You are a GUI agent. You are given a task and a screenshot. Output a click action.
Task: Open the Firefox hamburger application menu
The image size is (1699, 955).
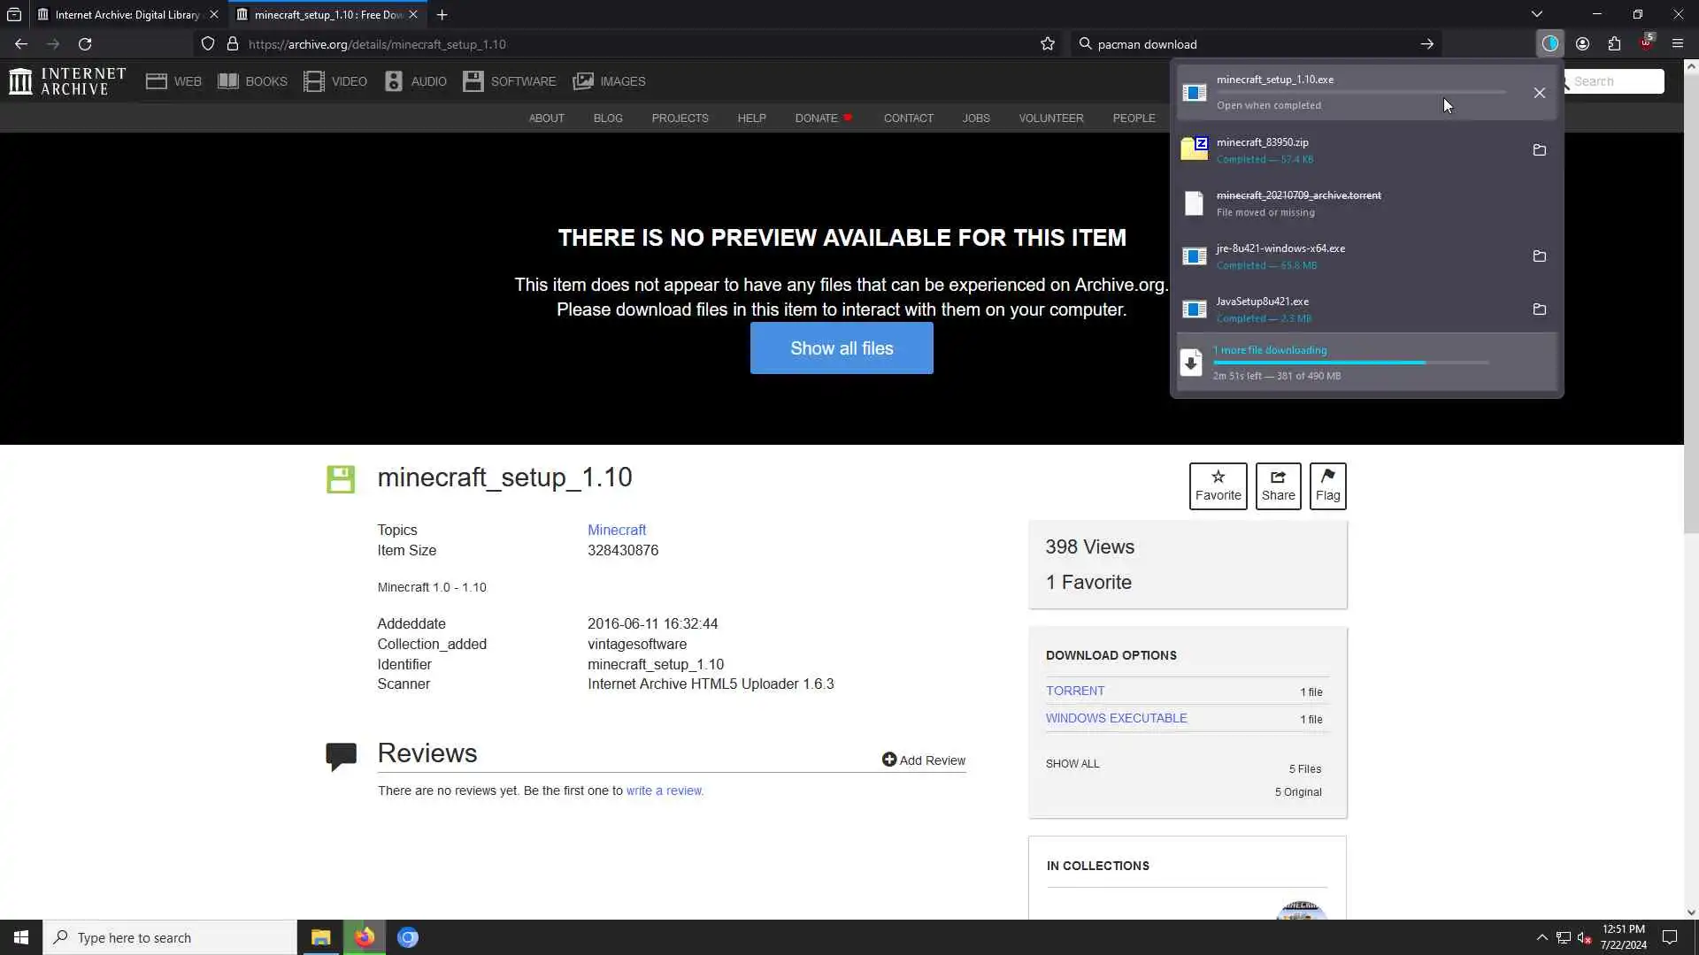pyautogui.click(x=1677, y=44)
